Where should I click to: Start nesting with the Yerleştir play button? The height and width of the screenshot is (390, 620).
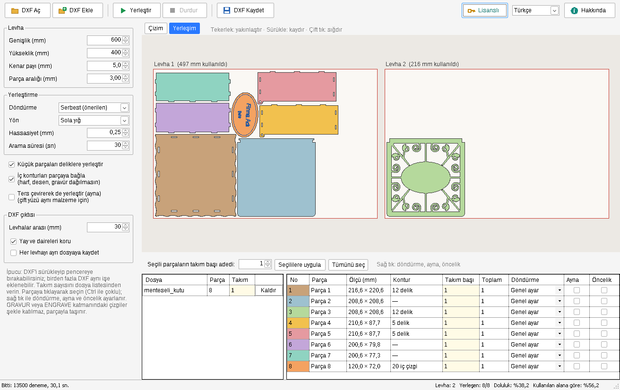137,10
